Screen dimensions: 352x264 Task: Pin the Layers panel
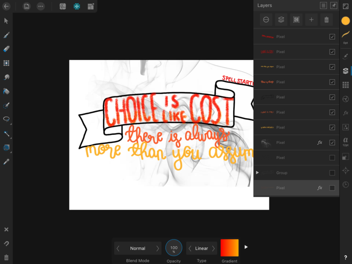pyautogui.click(x=333, y=5)
